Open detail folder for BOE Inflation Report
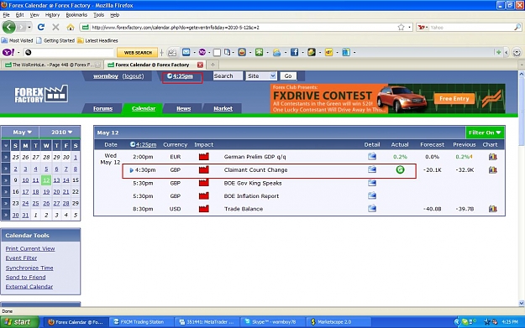 coord(372,195)
